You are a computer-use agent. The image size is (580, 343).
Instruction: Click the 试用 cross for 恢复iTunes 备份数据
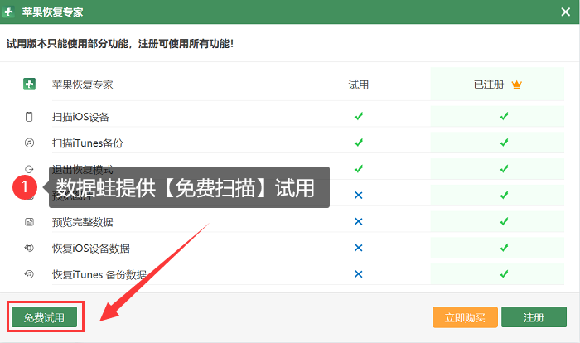tap(359, 274)
